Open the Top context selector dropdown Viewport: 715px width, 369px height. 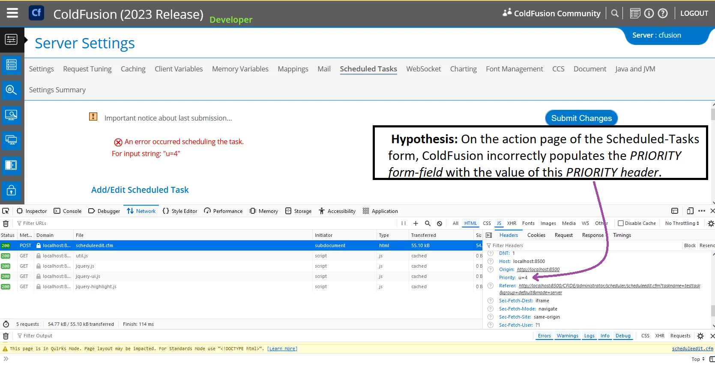pyautogui.click(x=698, y=359)
